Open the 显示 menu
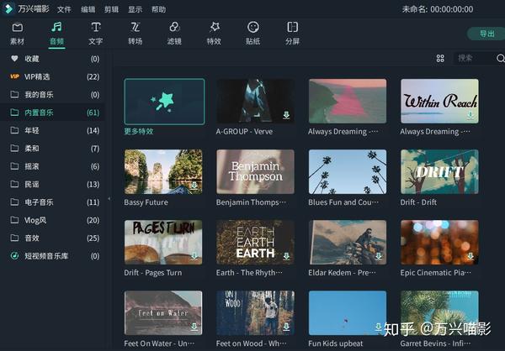Screen dimensions: 505x351 pyautogui.click(x=135, y=9)
